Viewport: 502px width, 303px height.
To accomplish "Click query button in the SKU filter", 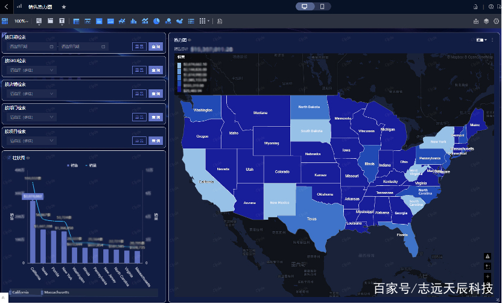I will (156, 70).
